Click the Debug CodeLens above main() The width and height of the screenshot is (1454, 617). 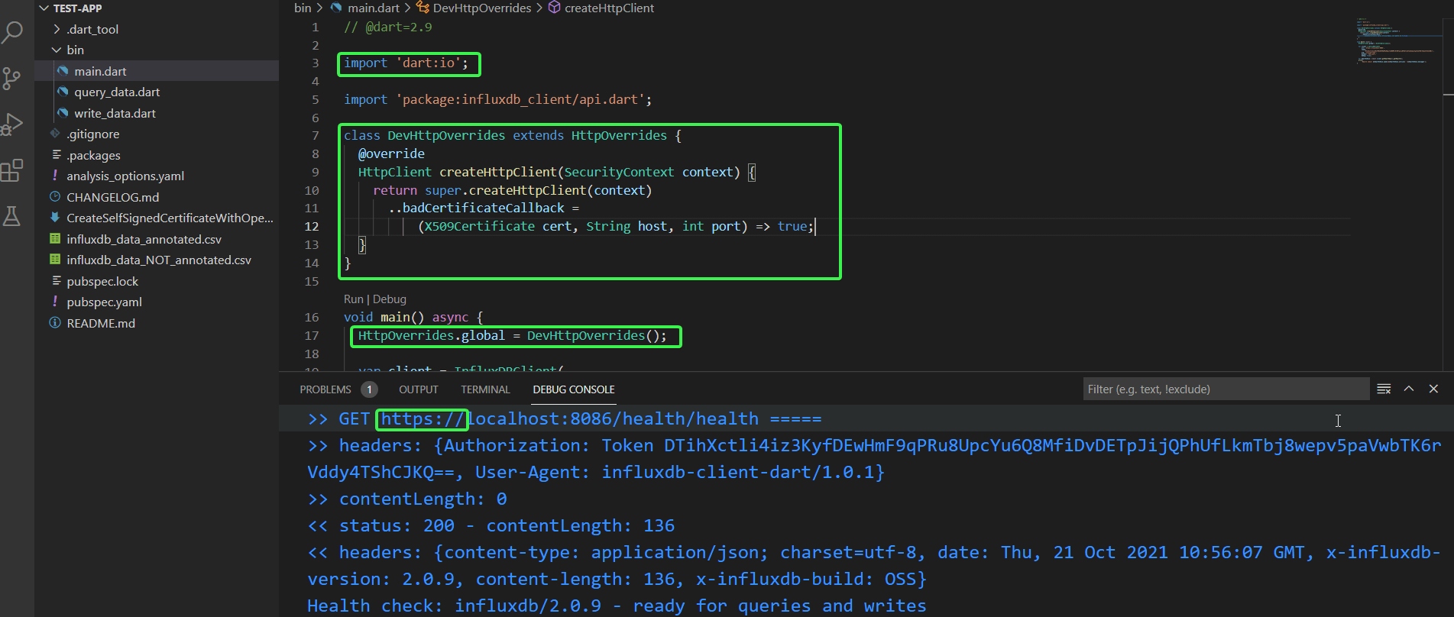coord(390,299)
